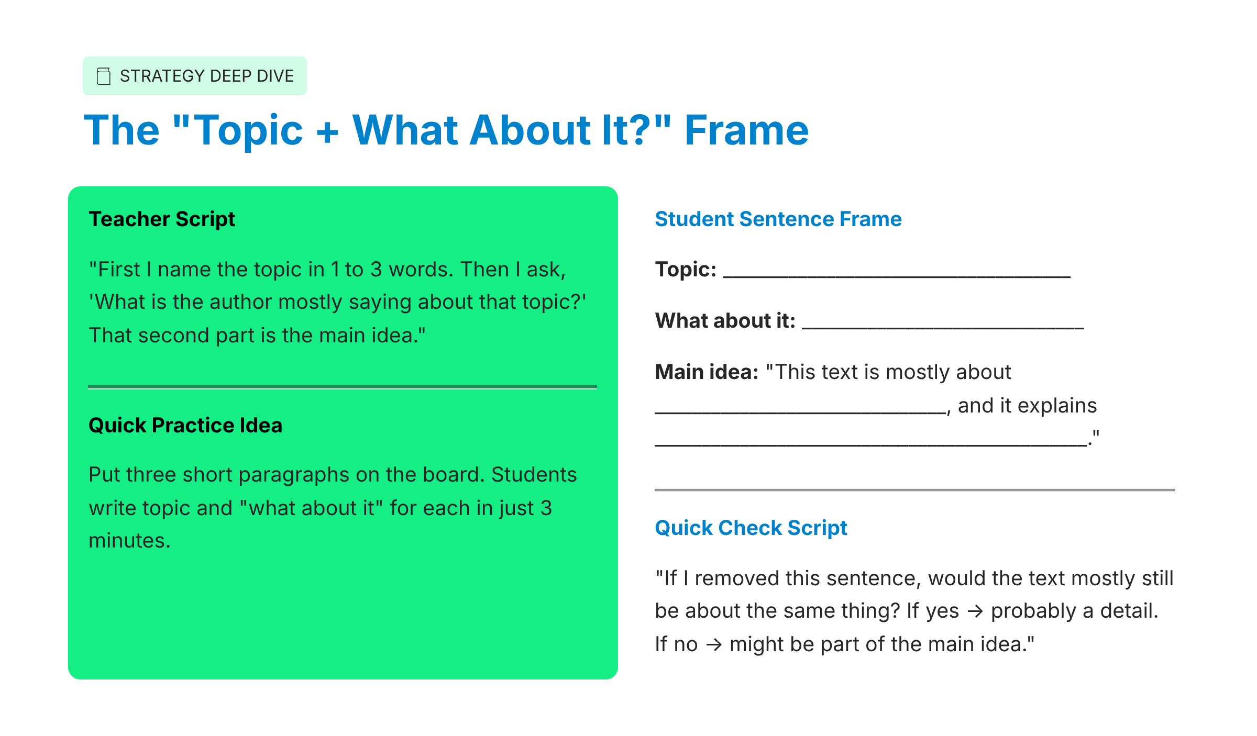1257x736 pixels.
Task: Select the Quick Check Script heading
Action: pyautogui.click(x=751, y=528)
